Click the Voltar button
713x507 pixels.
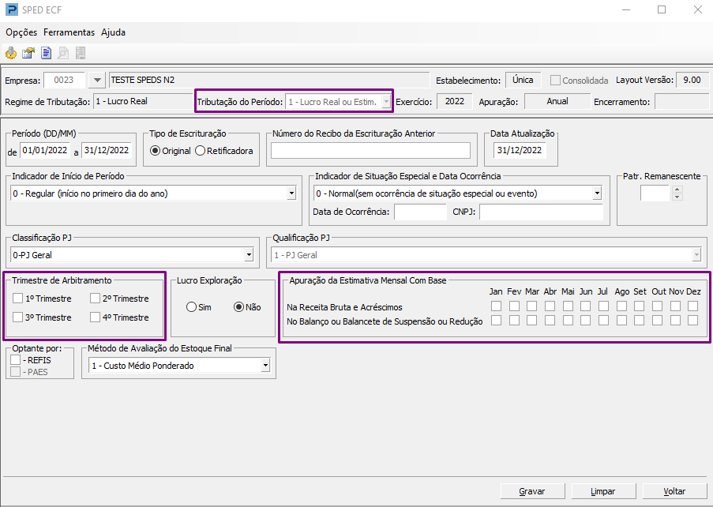pyautogui.click(x=674, y=491)
